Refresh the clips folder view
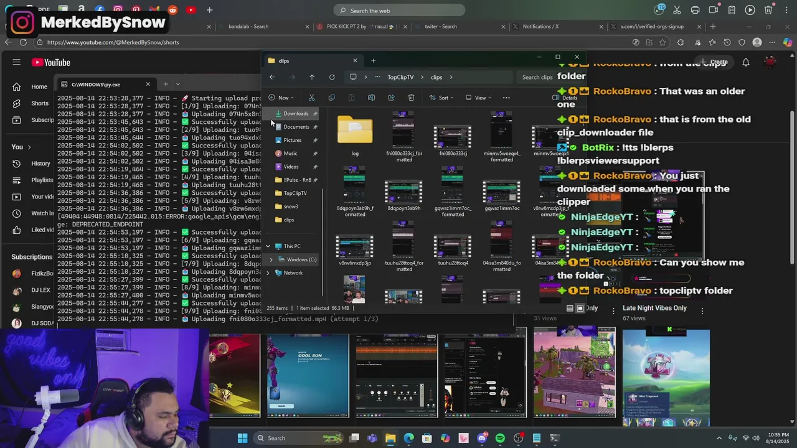 (332, 77)
